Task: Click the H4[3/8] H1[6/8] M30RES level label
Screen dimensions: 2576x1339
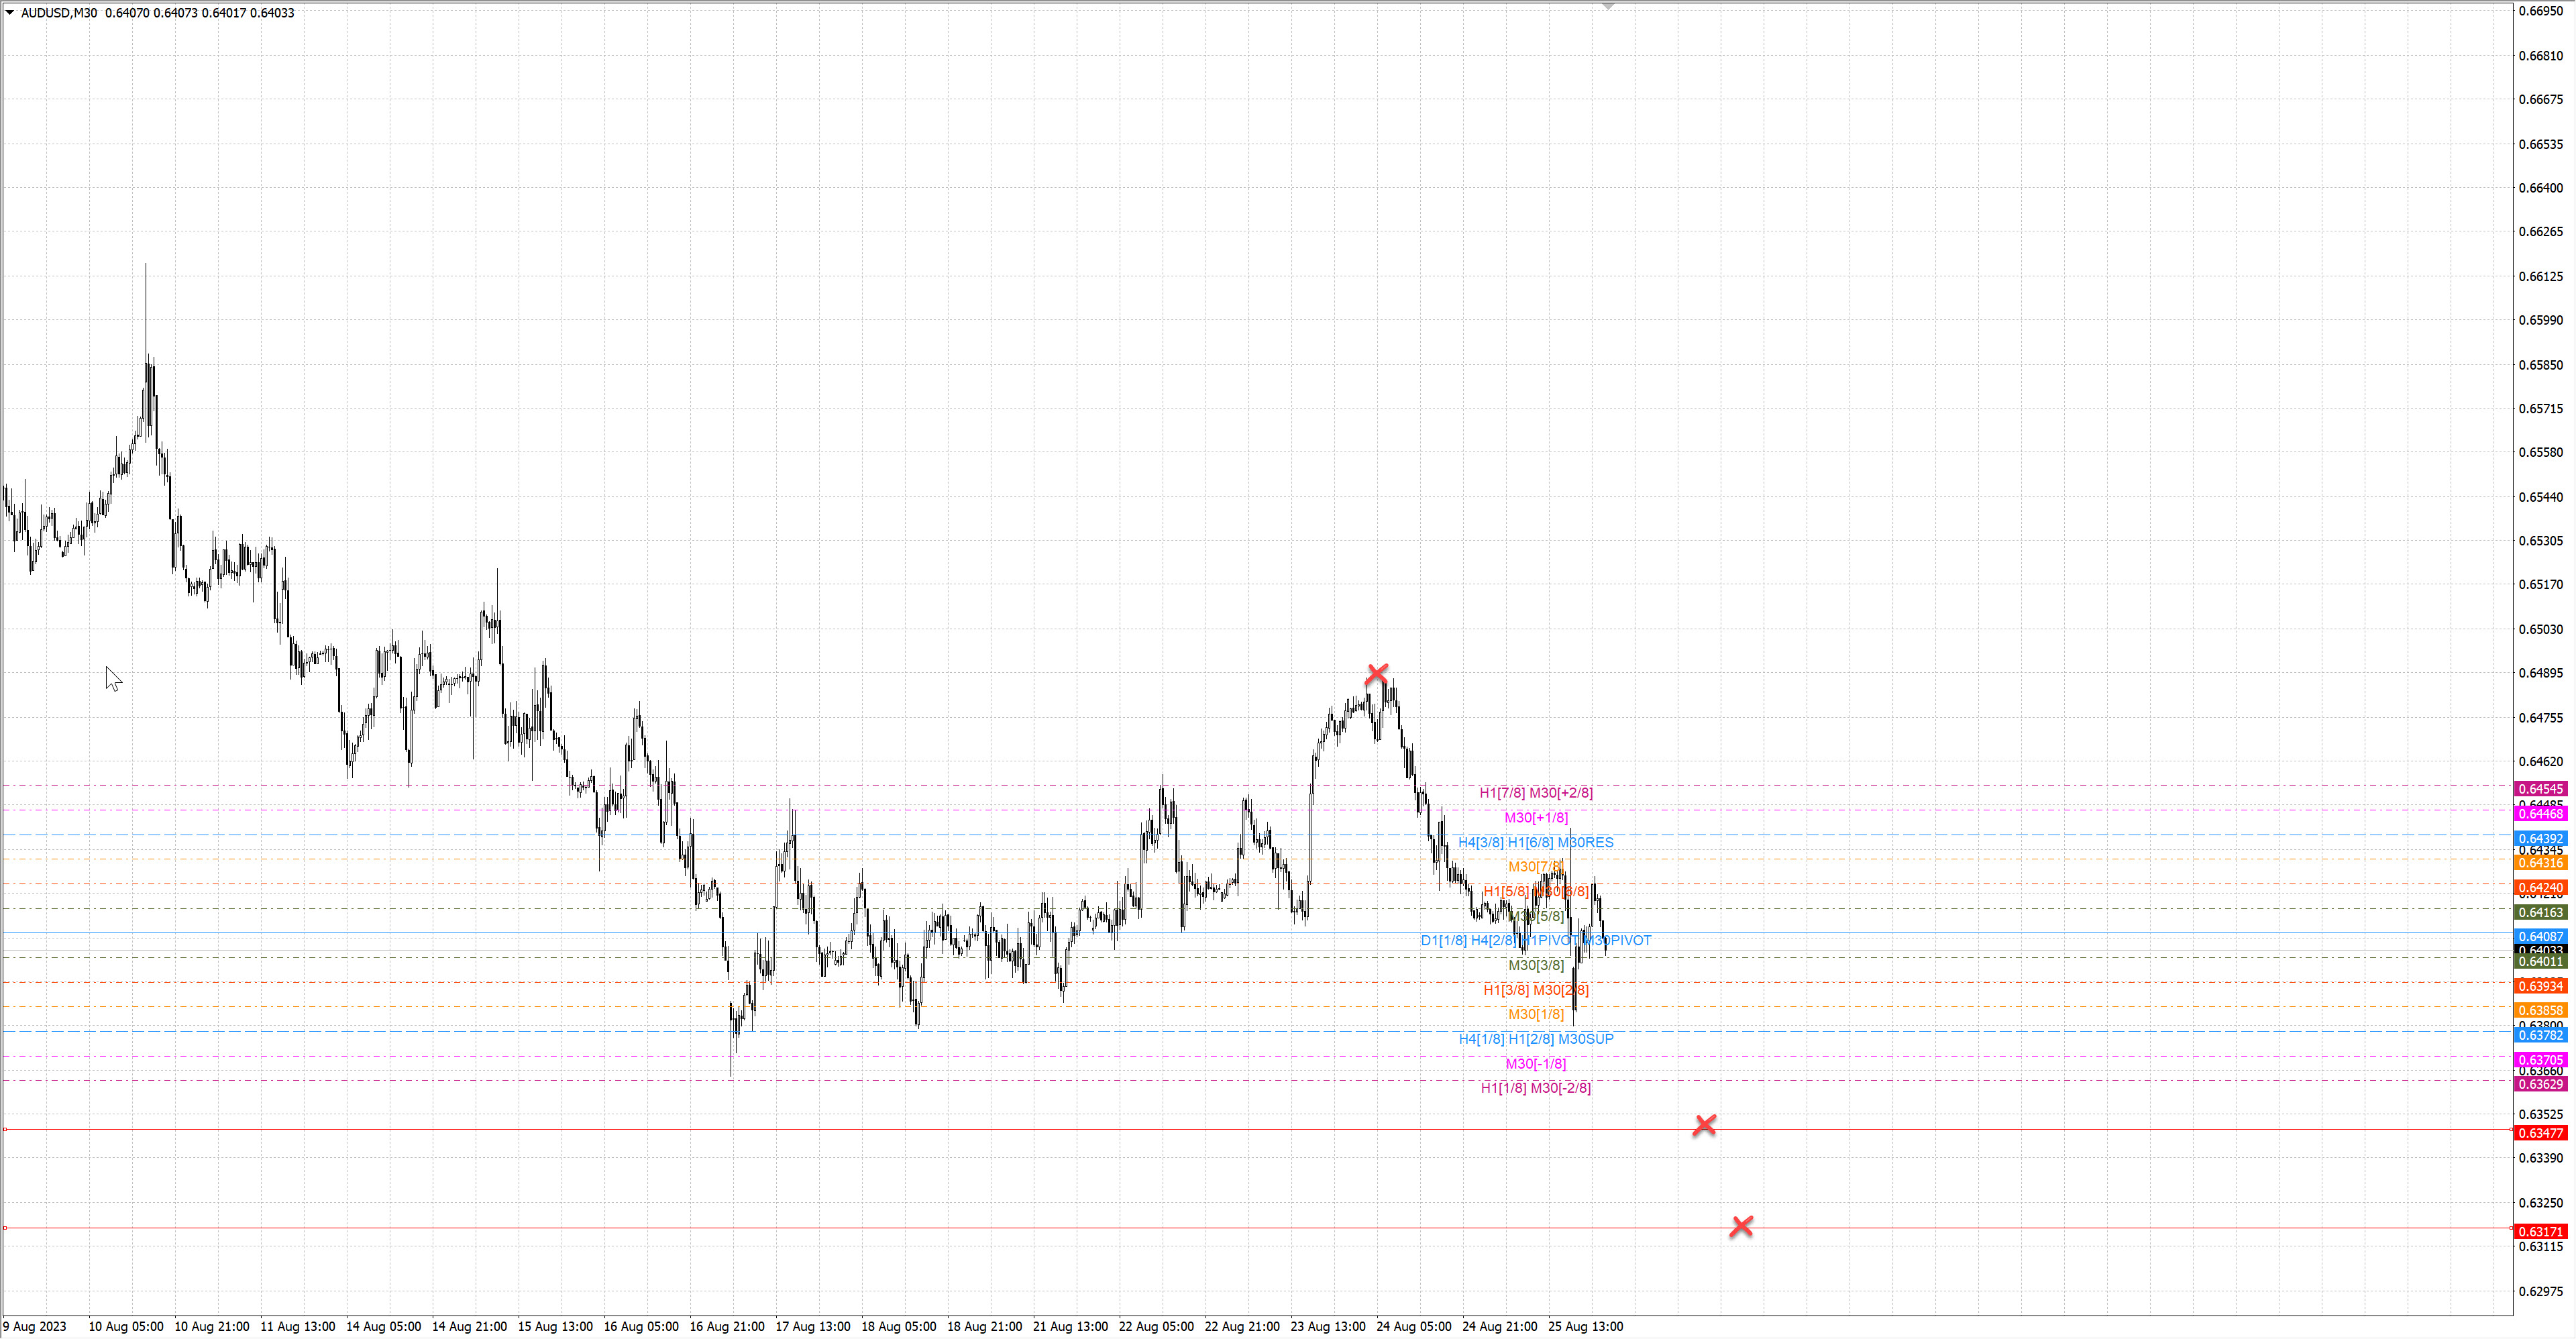Action: 1535,842
